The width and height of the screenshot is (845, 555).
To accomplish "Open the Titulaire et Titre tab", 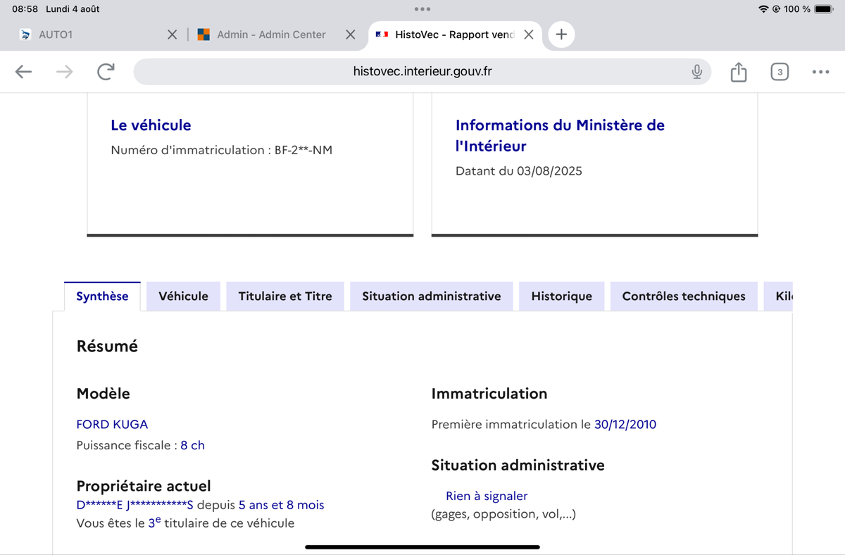I will [285, 297].
